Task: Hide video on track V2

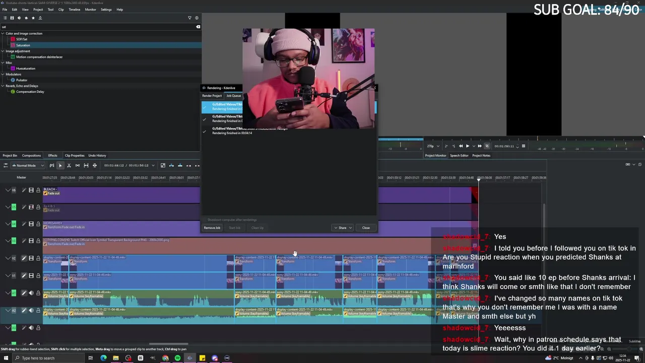Action: (31, 258)
